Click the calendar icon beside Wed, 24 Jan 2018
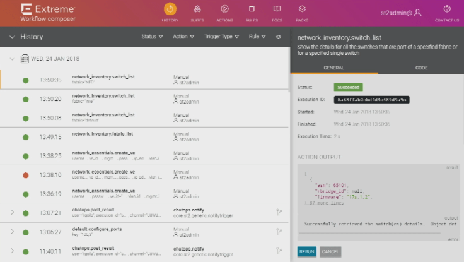464x262 pixels. click(x=25, y=59)
